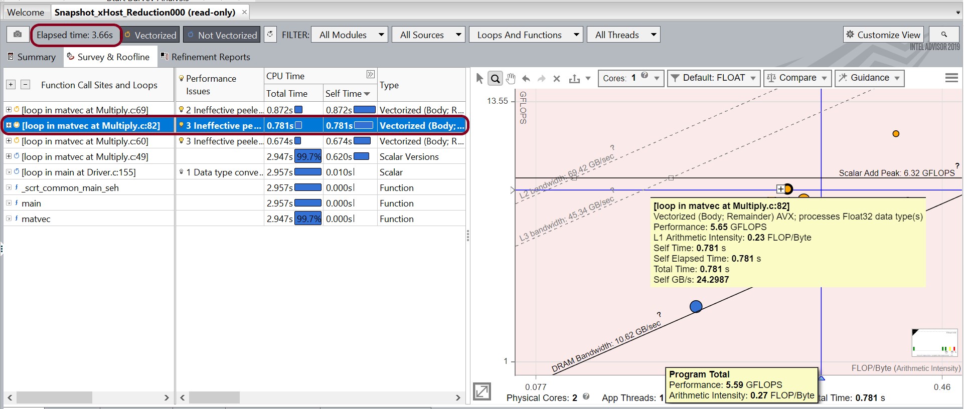Toggle the roofline expand view icon at bottom-left
This screenshot has height=409, width=964.
(x=482, y=391)
